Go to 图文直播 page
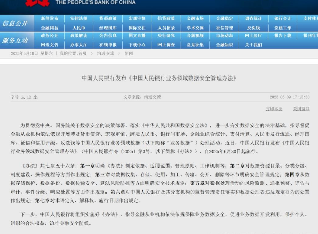 tap(137, 36)
